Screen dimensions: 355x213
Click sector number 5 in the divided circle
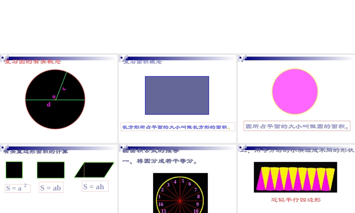tap(183, 181)
